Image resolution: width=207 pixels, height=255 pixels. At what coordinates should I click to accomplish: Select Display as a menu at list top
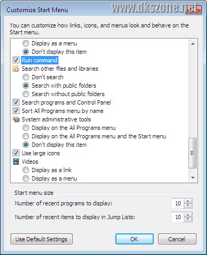coord(26,43)
